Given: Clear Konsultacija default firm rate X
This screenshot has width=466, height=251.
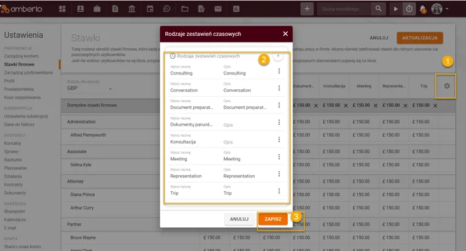Looking at the screenshot, I should (345, 106).
